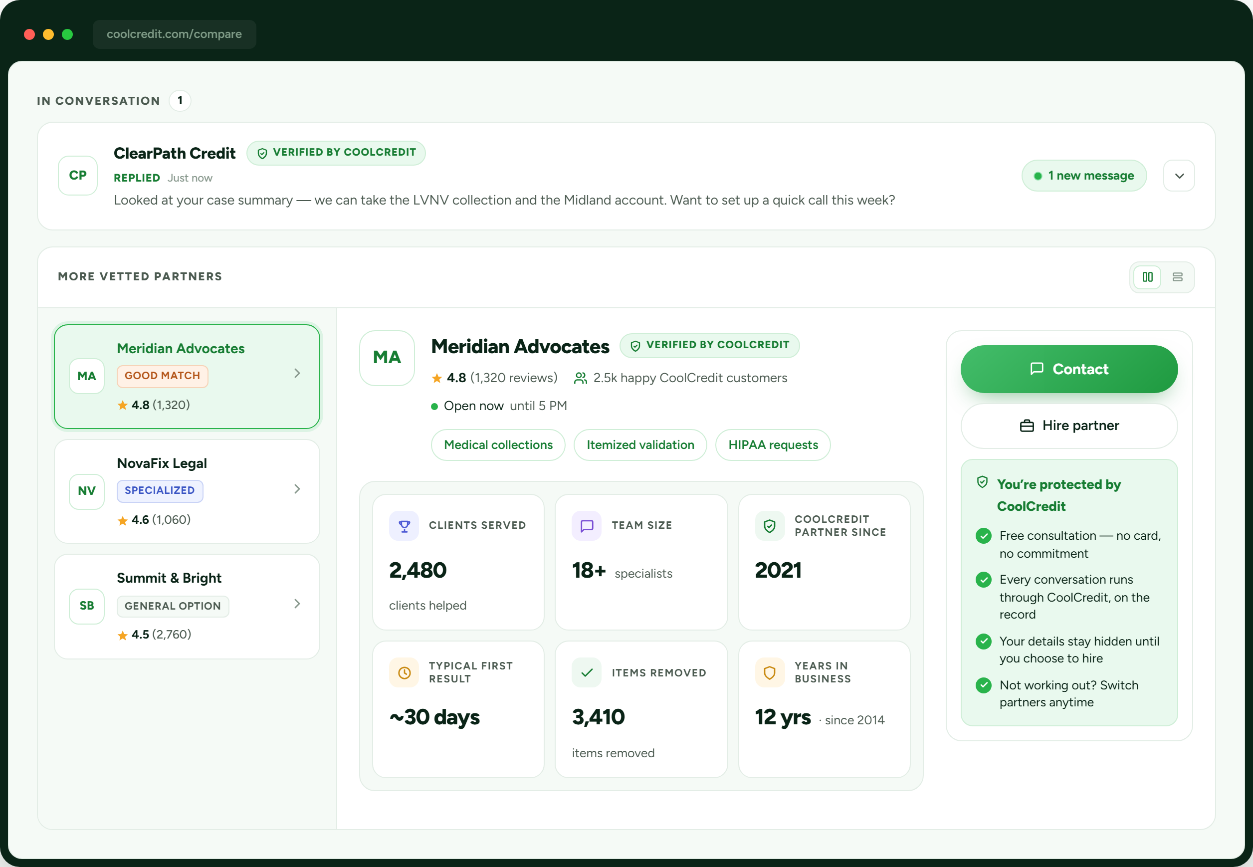Click the people icon beside happy customers
Image resolution: width=1253 pixels, height=867 pixels.
click(x=580, y=378)
